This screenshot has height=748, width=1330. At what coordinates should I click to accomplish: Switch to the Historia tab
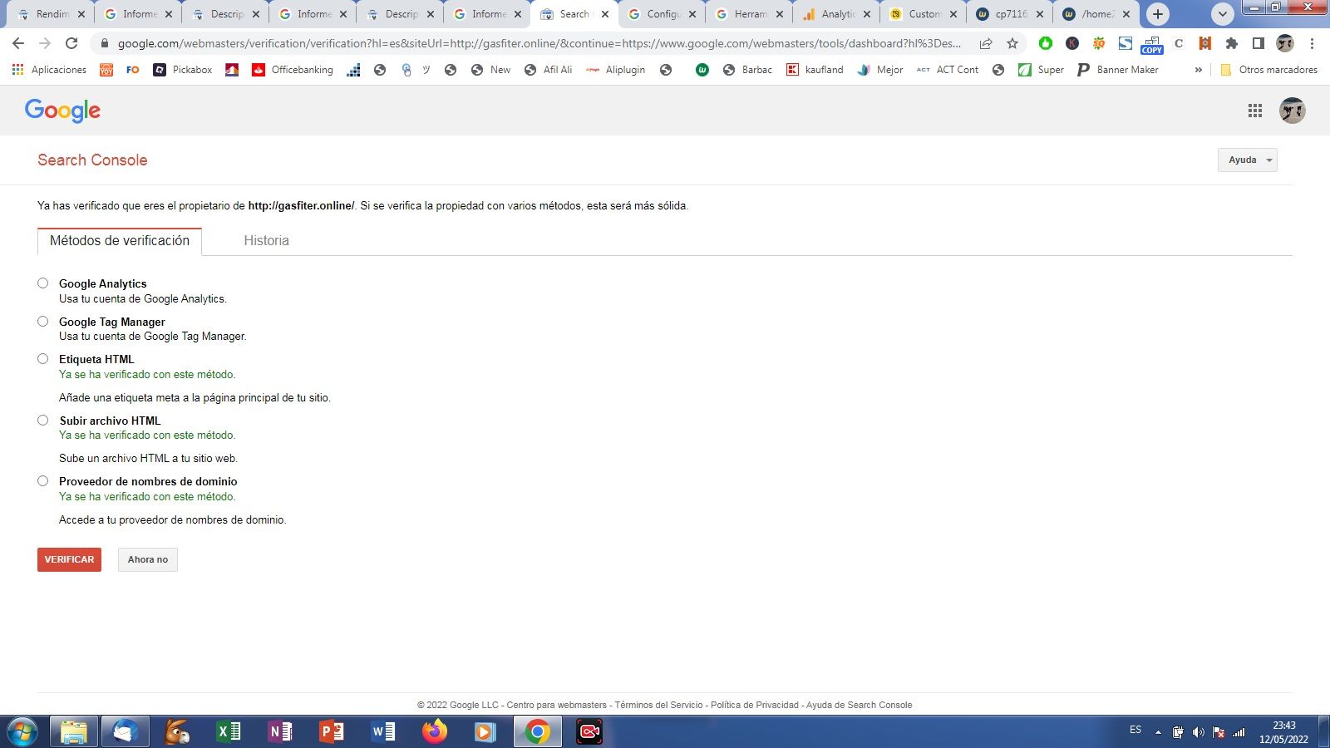266,240
